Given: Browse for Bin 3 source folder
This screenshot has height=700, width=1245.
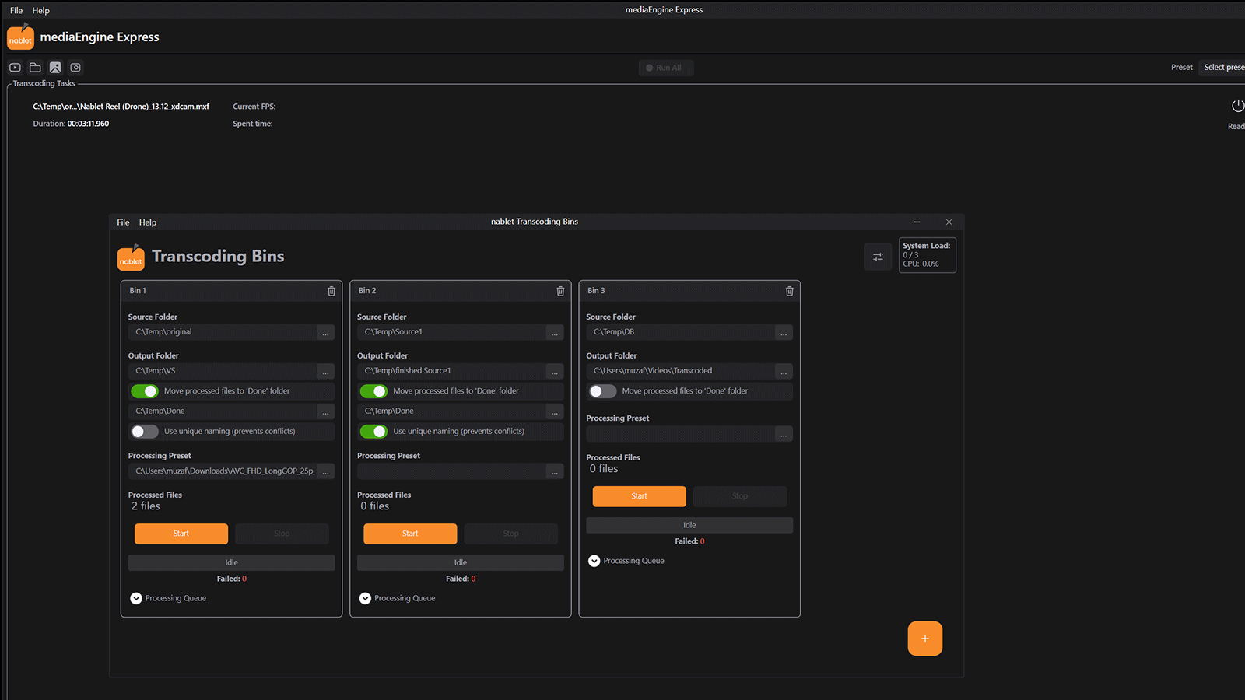Looking at the screenshot, I should 784,333.
